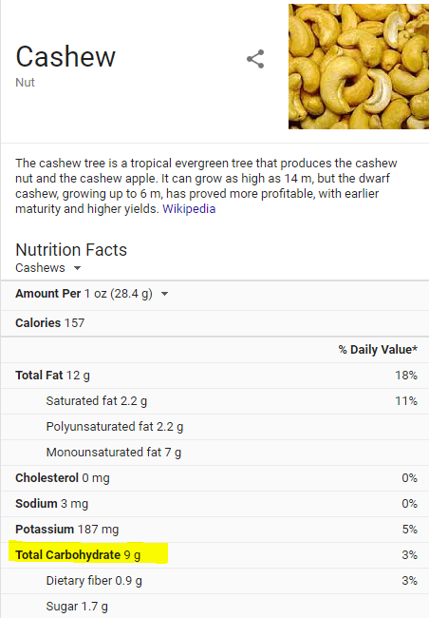Select the Monounsaturated fat 7 g row
This screenshot has height=618, width=429.
(x=214, y=453)
